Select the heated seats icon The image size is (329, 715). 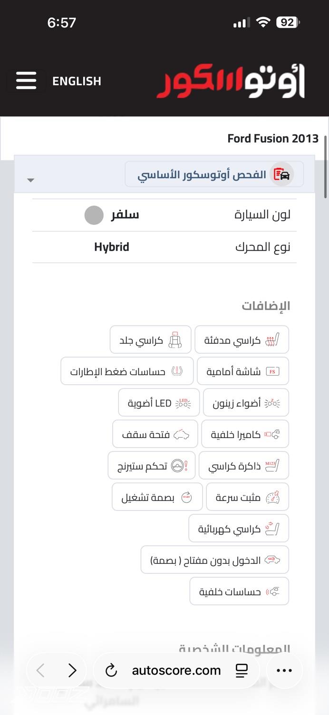point(271,340)
